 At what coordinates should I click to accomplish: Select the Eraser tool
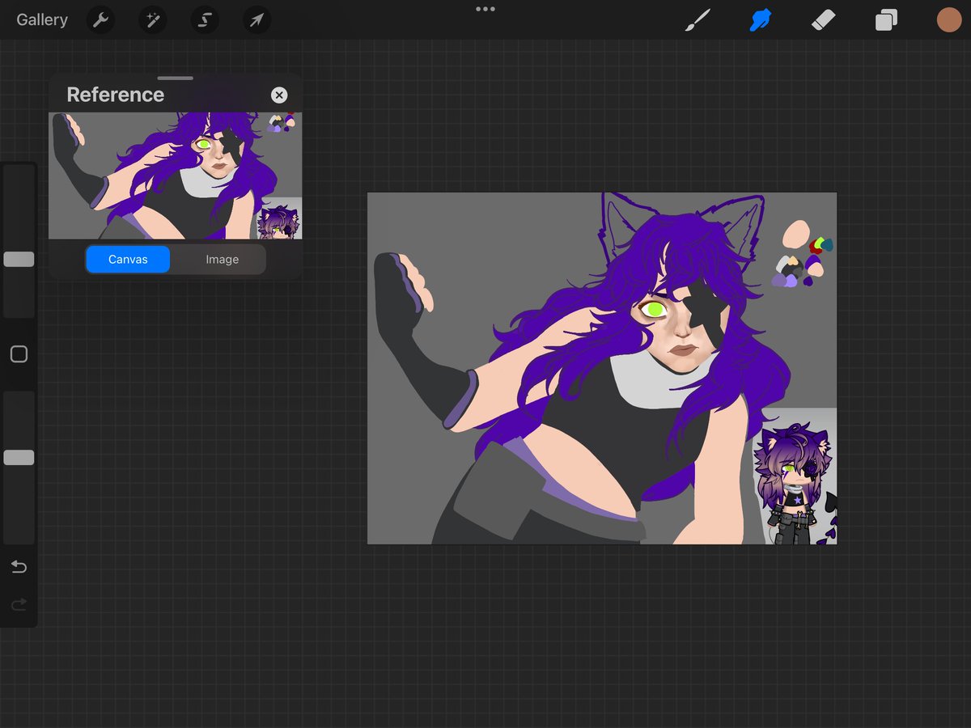click(823, 19)
